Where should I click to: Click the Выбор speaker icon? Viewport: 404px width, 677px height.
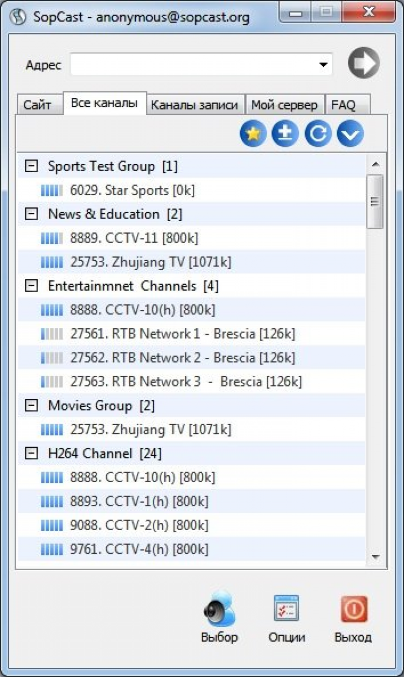219,608
